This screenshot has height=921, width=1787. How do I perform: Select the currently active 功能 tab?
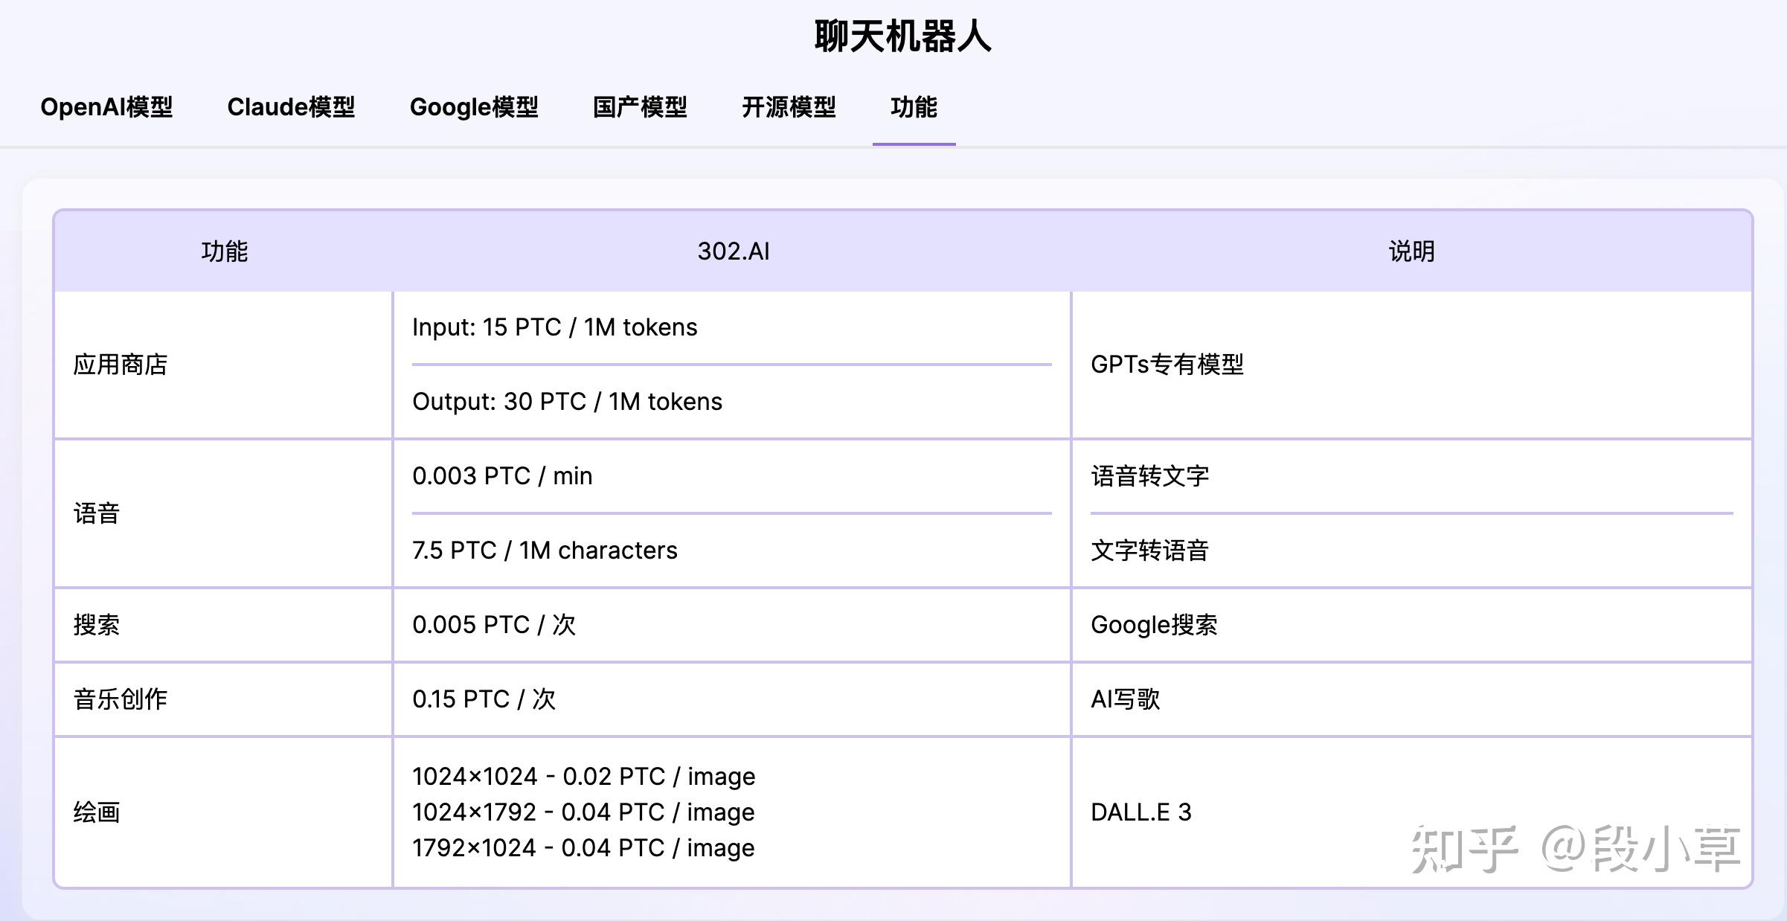coord(913,108)
